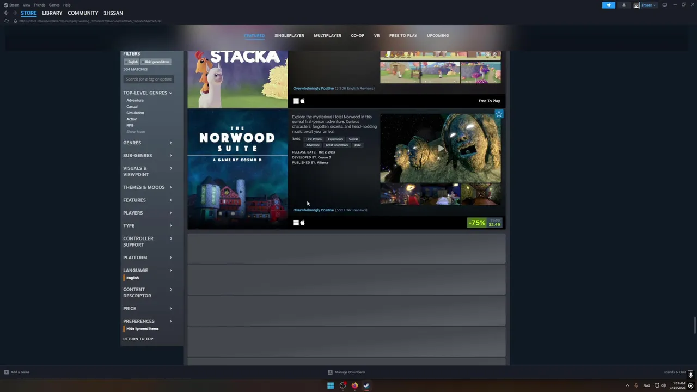The height and width of the screenshot is (392, 697).
Task: Click the network tray icon
Action: point(656,385)
